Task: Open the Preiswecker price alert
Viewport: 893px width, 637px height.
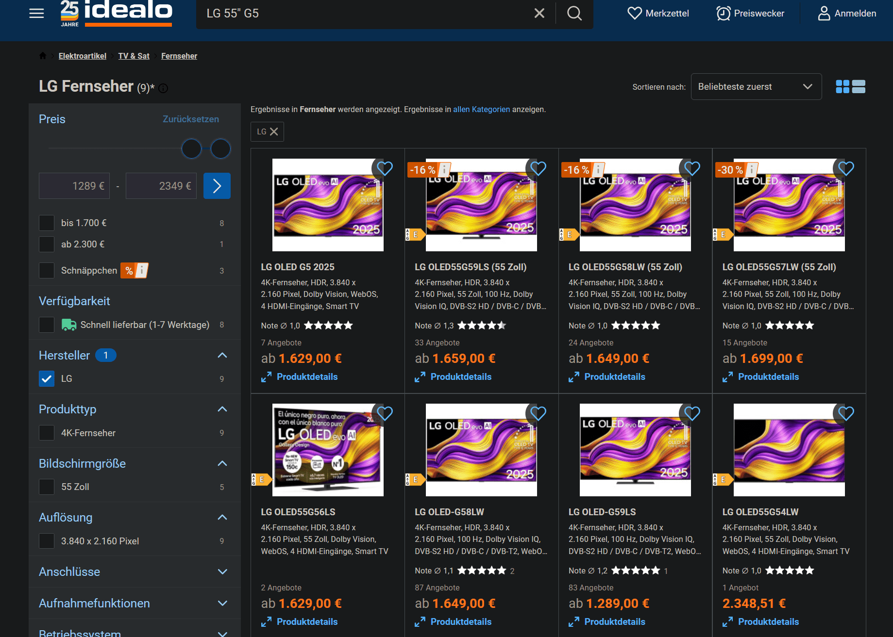Action: [x=750, y=13]
